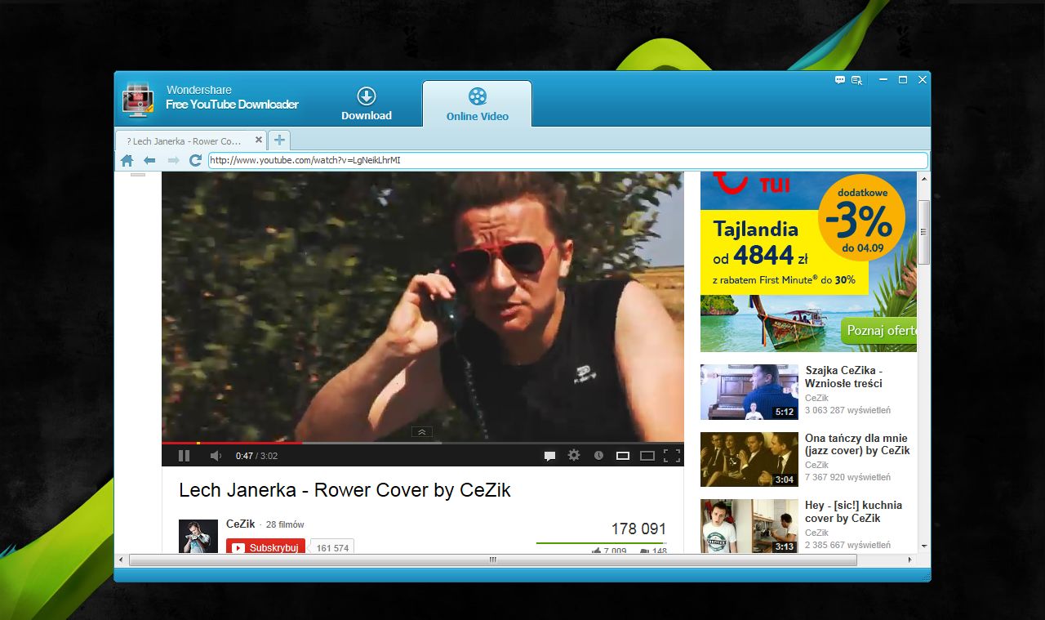Viewport: 1045px width, 620px height.
Task: Open the TUI Tajlandia advertisement
Action: point(808,261)
